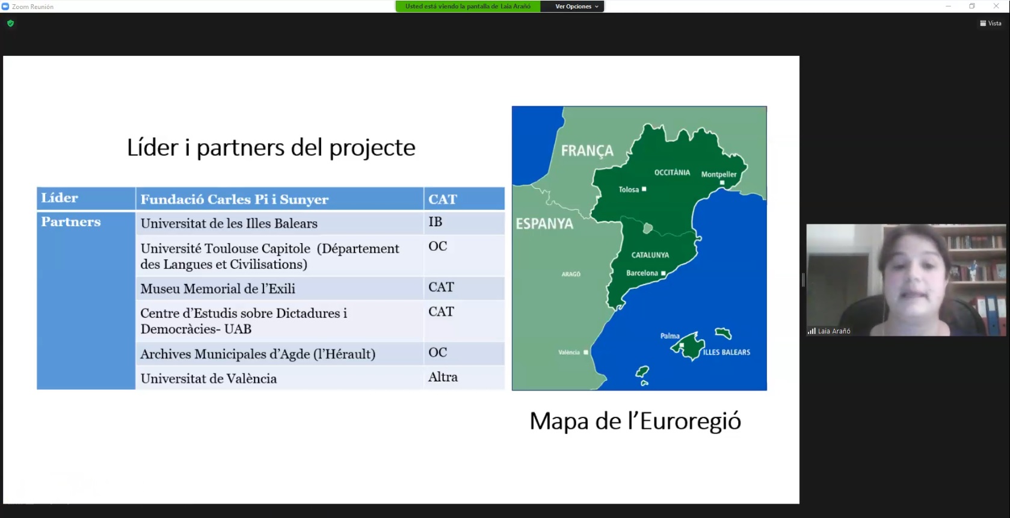Click the "València" label on map
Image resolution: width=1010 pixels, height=518 pixels.
click(x=569, y=353)
